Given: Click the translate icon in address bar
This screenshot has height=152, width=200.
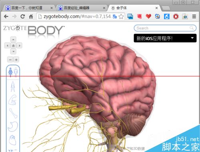Looking at the screenshot, I should [115, 16].
